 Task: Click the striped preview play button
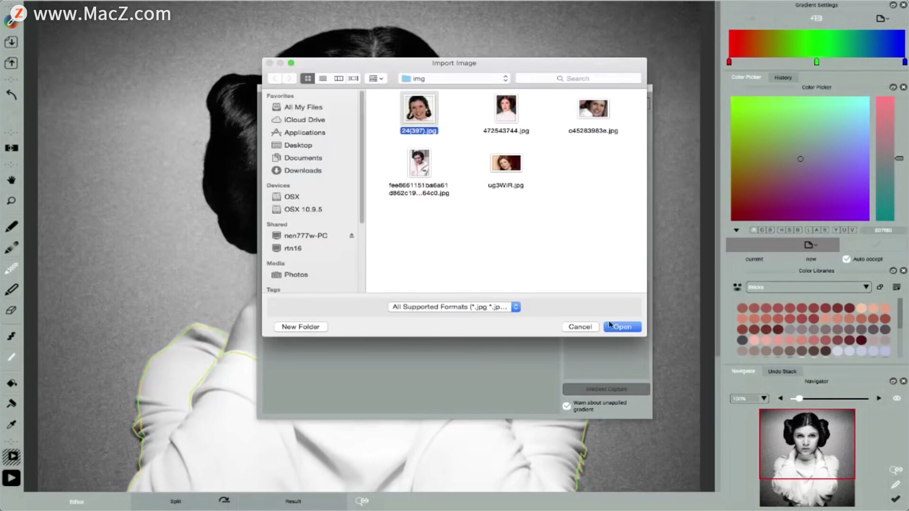[x=11, y=456]
